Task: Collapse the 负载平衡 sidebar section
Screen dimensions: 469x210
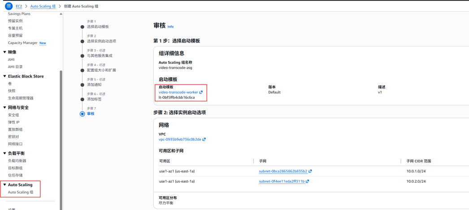Action: (4, 153)
